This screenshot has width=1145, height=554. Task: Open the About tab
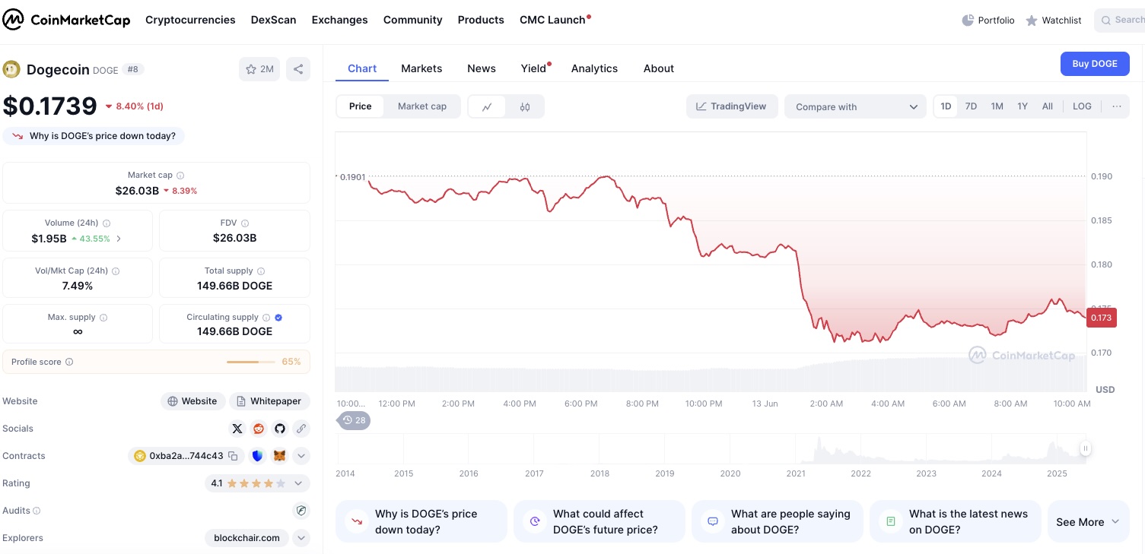[659, 68]
